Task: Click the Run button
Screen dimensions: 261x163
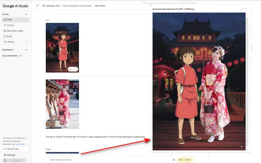Action: [x=185, y=160]
